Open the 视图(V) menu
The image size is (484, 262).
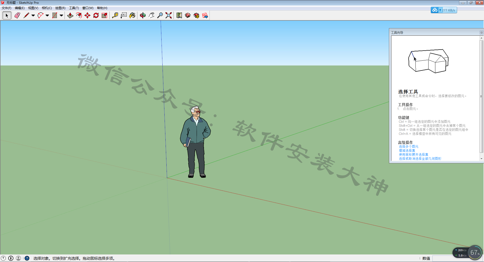pos(33,8)
